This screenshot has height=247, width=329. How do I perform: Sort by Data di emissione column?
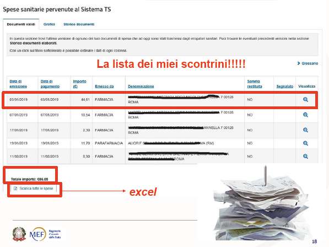point(18,84)
